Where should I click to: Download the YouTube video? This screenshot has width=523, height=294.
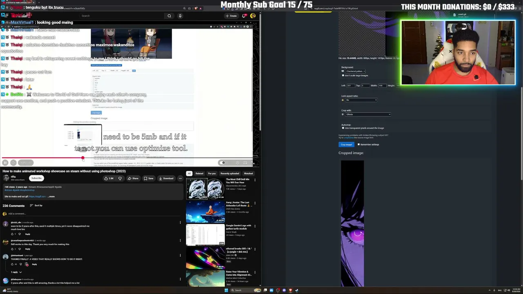pyautogui.click(x=166, y=178)
